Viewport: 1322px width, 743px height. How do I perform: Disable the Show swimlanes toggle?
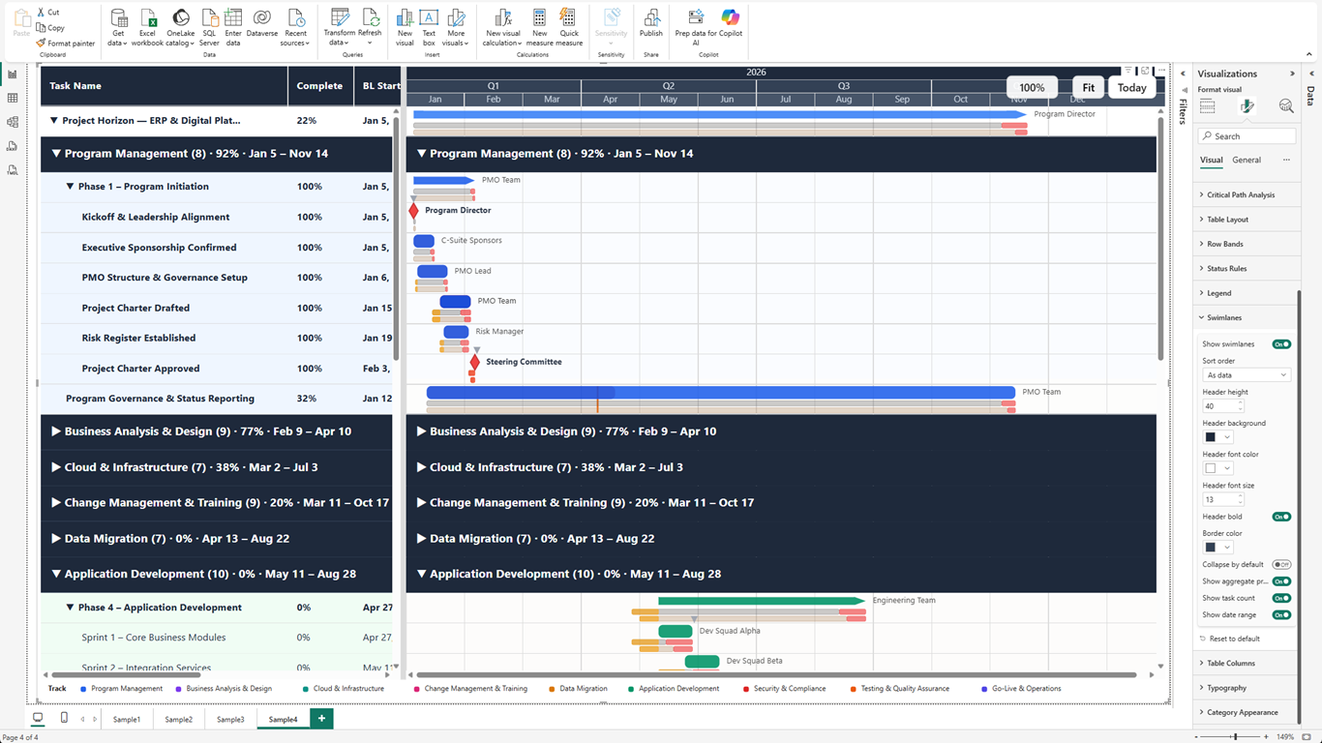(1281, 343)
